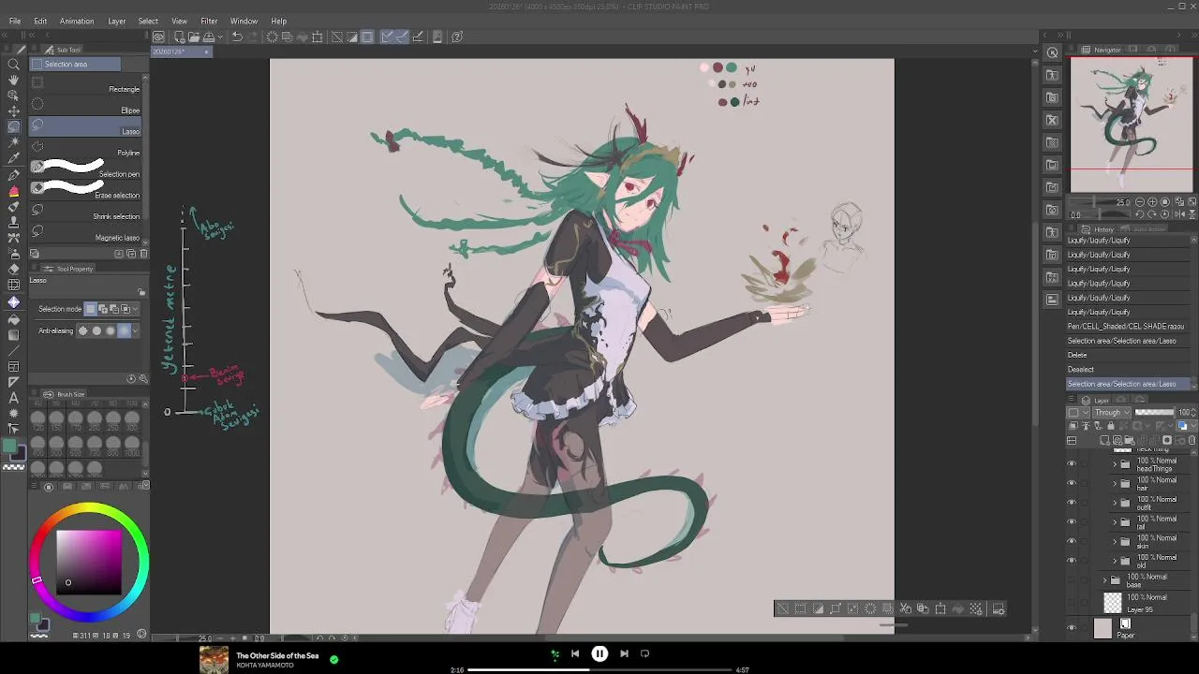Open the File menu
Image resolution: width=1199 pixels, height=674 pixels.
tap(15, 21)
